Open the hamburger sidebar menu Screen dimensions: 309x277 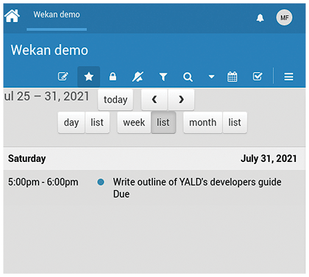289,77
